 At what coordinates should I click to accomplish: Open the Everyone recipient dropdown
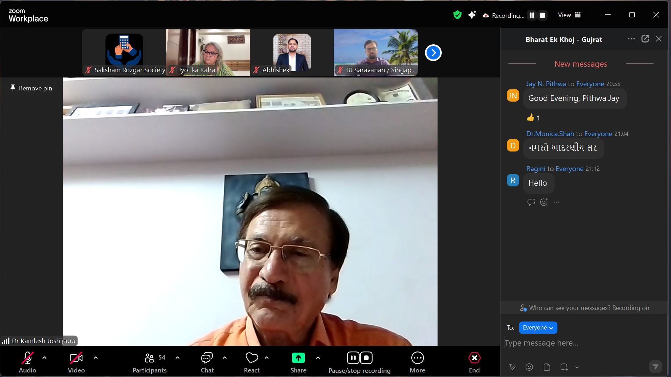(x=537, y=327)
